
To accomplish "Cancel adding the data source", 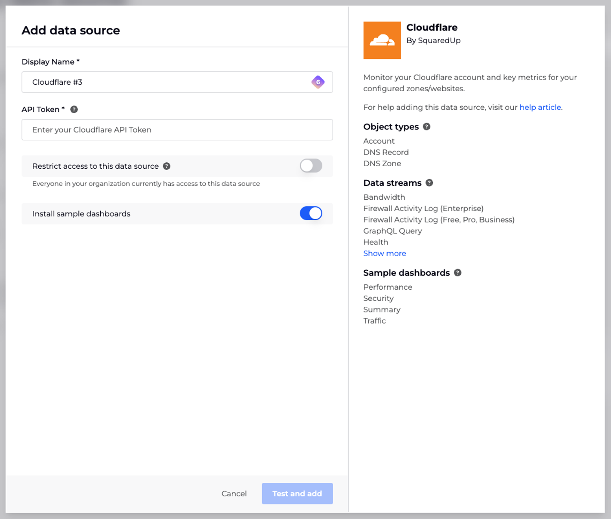I will (234, 494).
